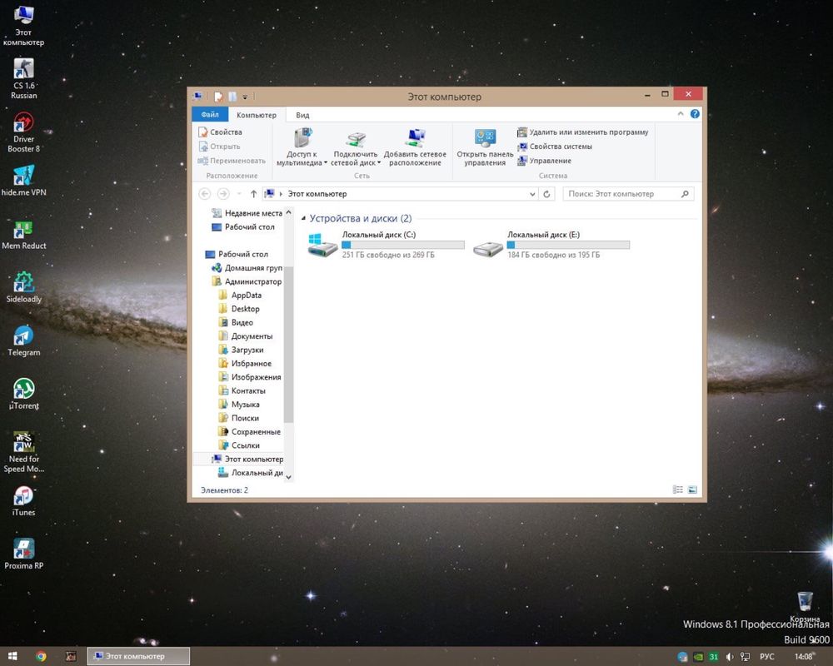Select Домашняя группа in the navigation pane

(247, 268)
